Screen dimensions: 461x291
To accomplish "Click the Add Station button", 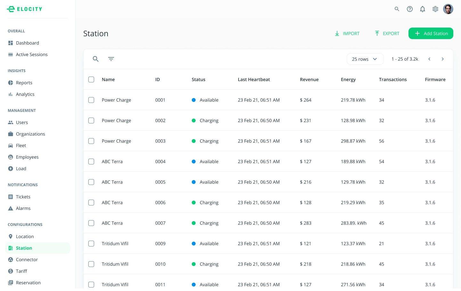I will 431,33.
